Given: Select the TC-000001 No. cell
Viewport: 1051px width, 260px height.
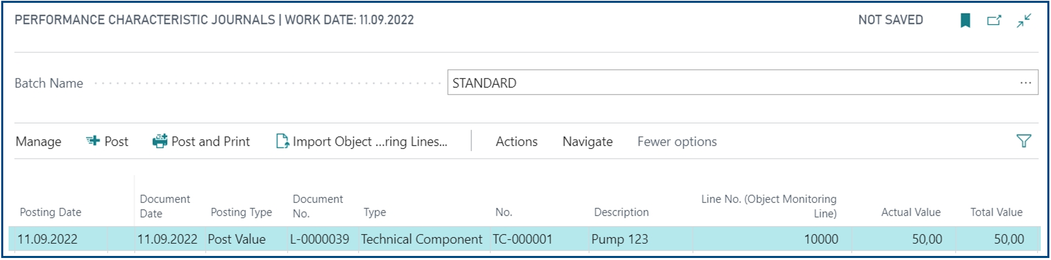Looking at the screenshot, I should click(540, 239).
